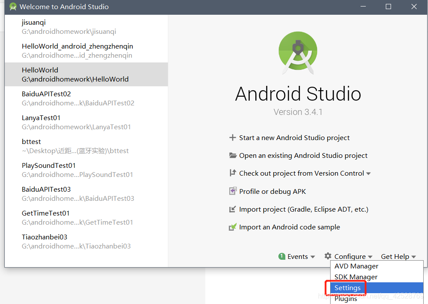Open recent project HelloWorld_android_zhengzhenqin
The height and width of the screenshot is (304, 428).
(x=86, y=51)
